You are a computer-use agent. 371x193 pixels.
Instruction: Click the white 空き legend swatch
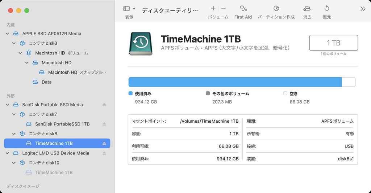(x=285, y=93)
